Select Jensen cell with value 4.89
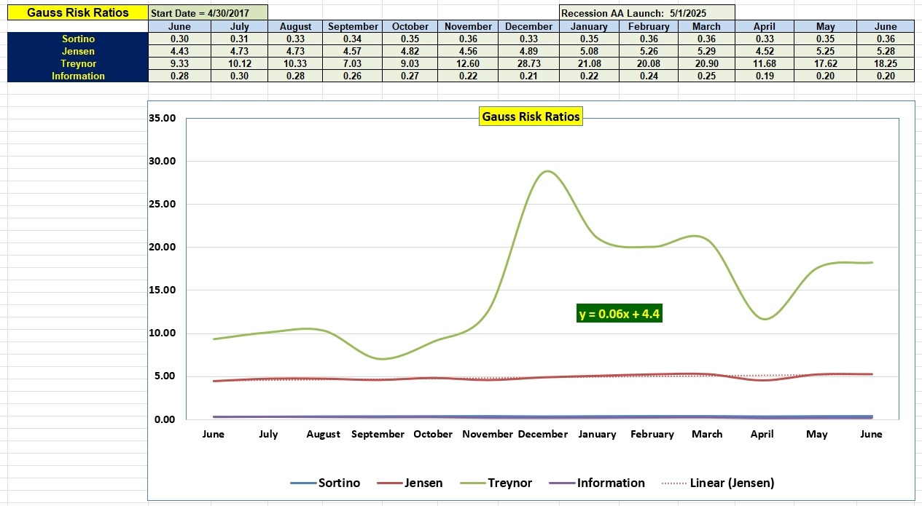Image resolution: width=922 pixels, height=506 pixels. click(x=529, y=51)
